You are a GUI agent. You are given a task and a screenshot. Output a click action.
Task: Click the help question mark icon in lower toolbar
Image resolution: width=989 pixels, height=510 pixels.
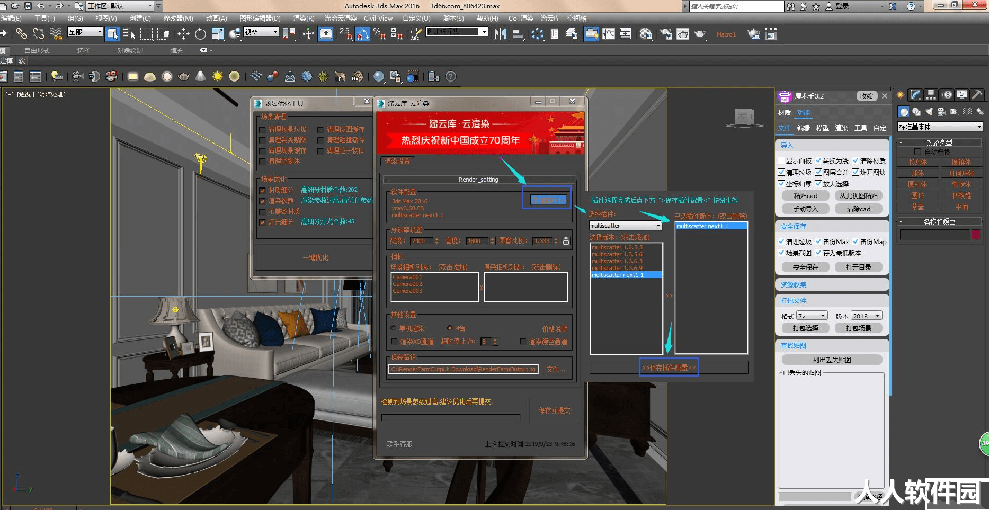pos(451,77)
